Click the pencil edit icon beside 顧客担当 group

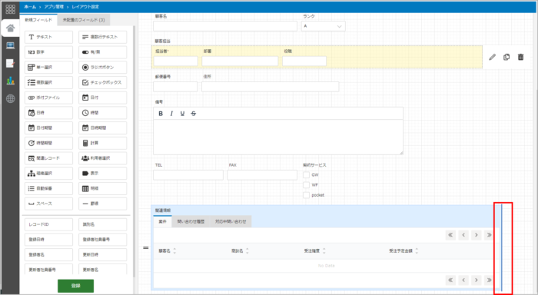(x=493, y=58)
